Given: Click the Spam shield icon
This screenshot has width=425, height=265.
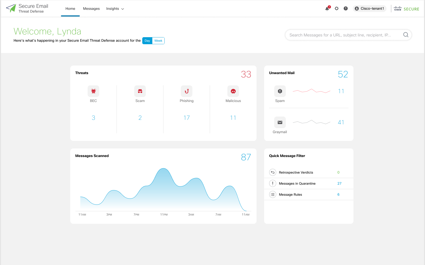Looking at the screenshot, I should [280, 91].
